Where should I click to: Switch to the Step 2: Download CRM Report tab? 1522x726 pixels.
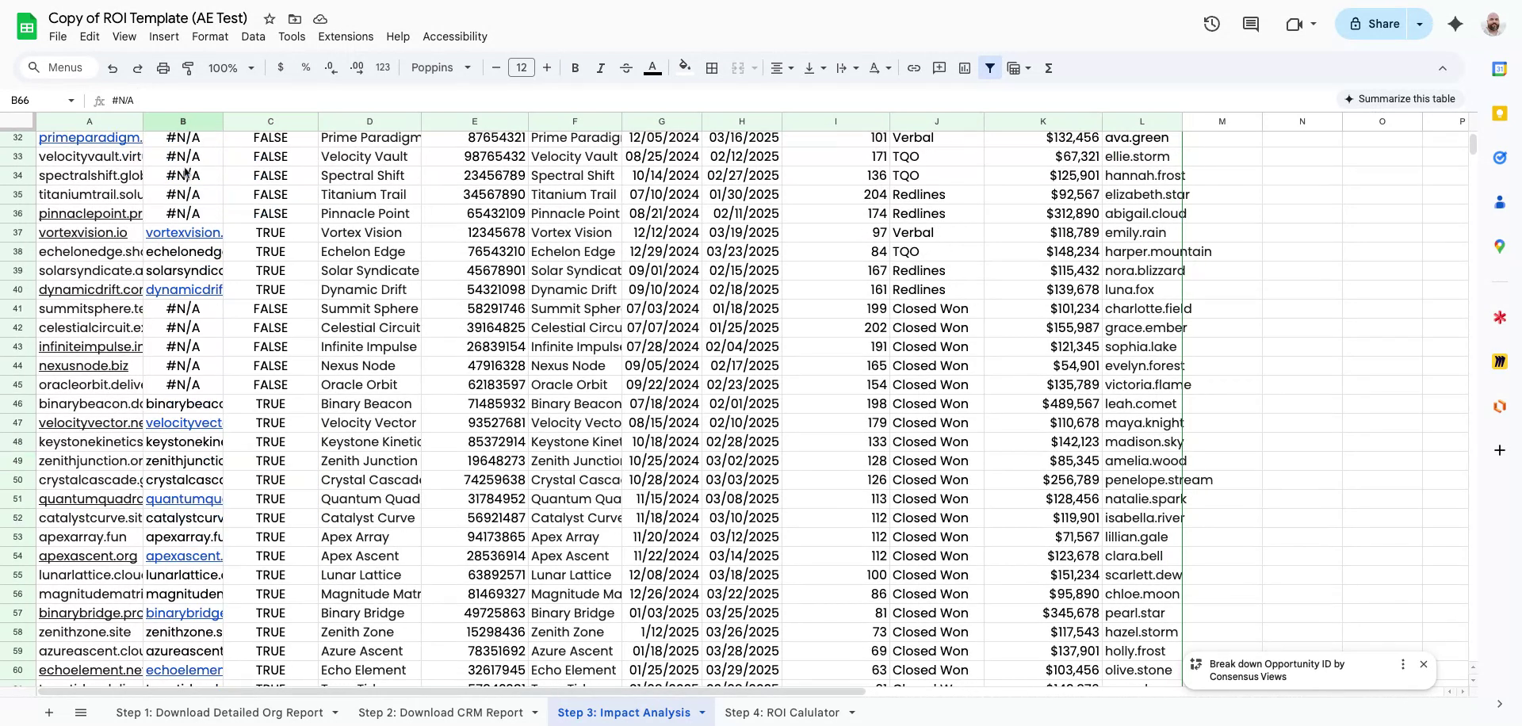(x=440, y=713)
